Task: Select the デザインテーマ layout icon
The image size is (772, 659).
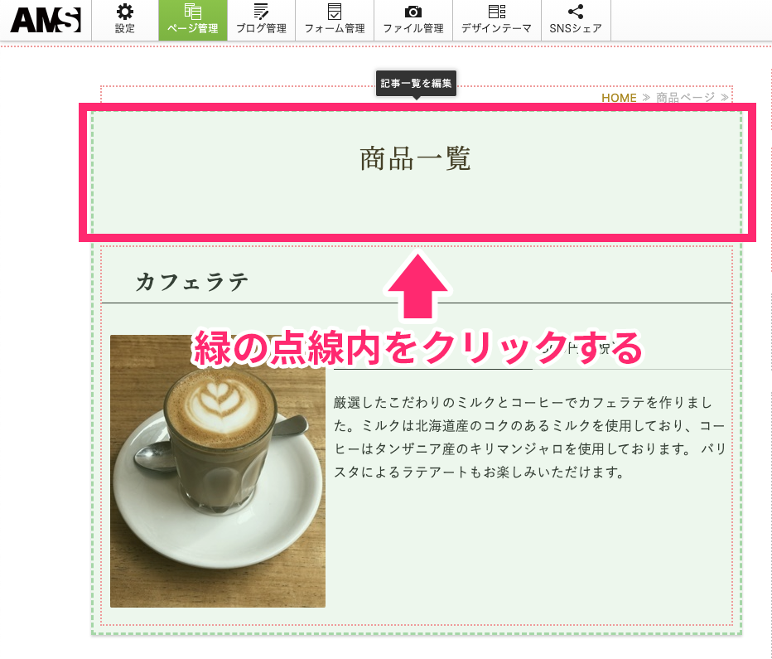Action: click(496, 12)
